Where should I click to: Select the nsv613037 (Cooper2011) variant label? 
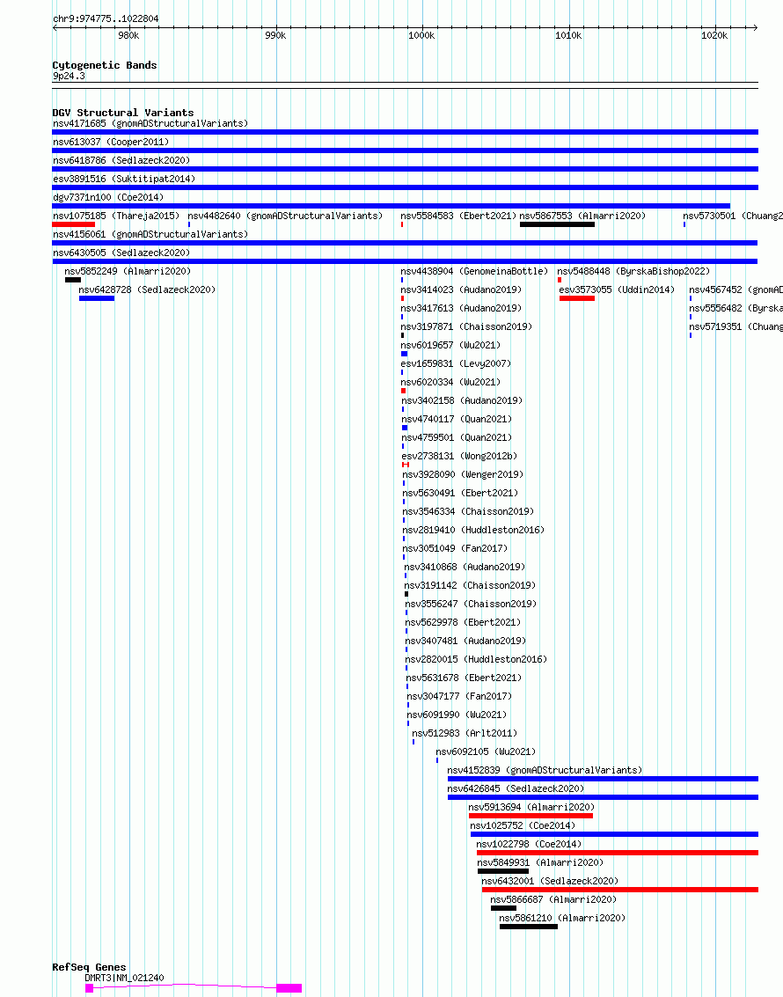pos(111,142)
